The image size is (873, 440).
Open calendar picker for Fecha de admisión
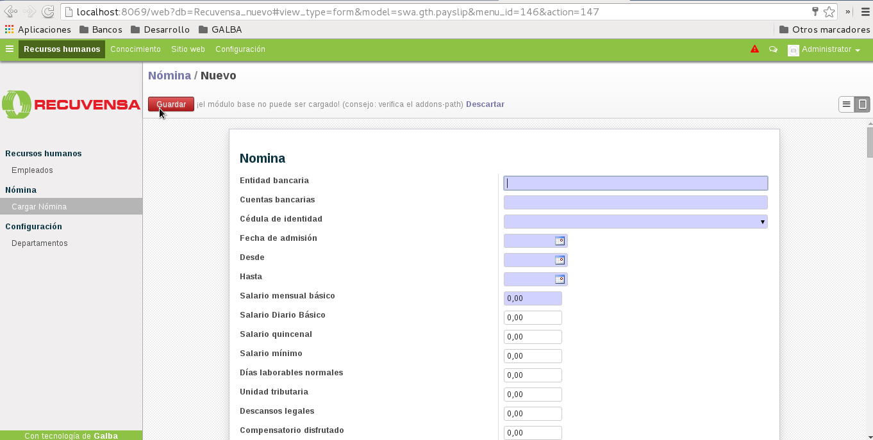click(x=560, y=241)
